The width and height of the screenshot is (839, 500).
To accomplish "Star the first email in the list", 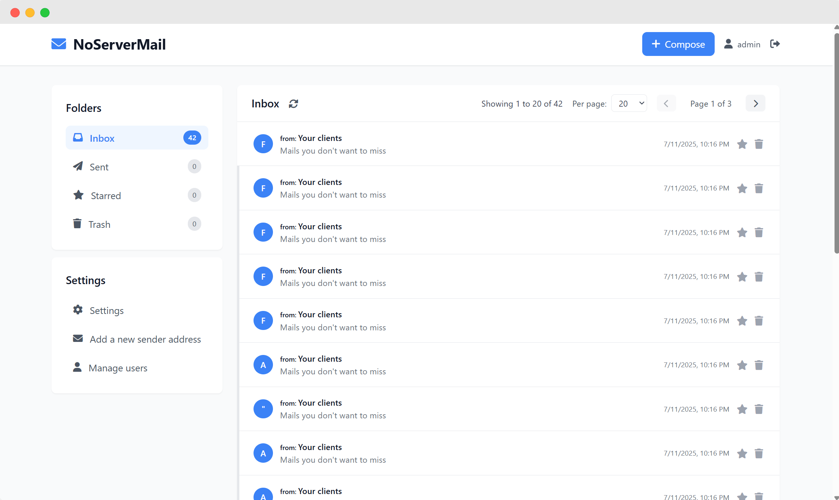I will point(742,144).
